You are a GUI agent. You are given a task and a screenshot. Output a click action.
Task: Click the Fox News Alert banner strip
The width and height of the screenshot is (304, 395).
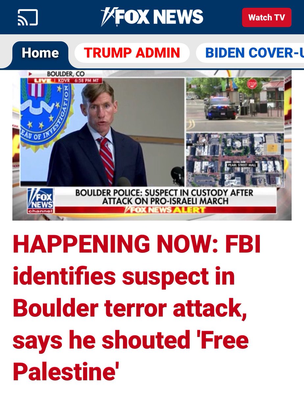click(165, 210)
